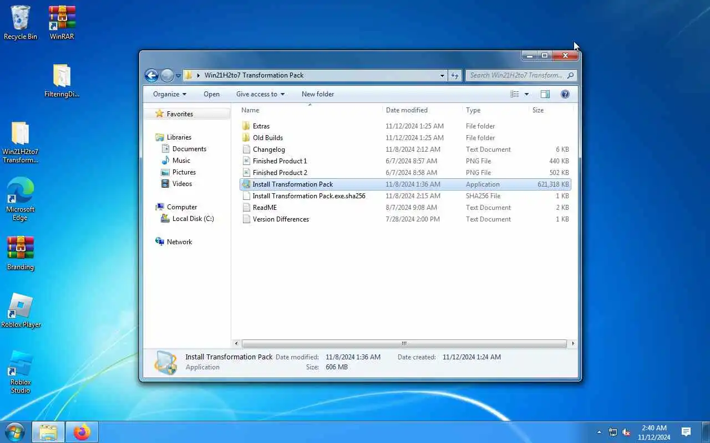Go back with the Explorer back arrow

(x=151, y=75)
